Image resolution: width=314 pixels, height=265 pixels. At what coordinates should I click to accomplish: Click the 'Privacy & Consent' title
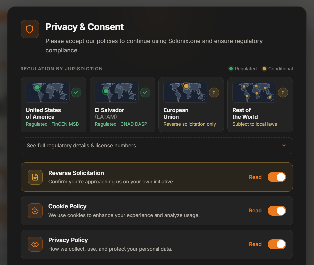(x=84, y=27)
